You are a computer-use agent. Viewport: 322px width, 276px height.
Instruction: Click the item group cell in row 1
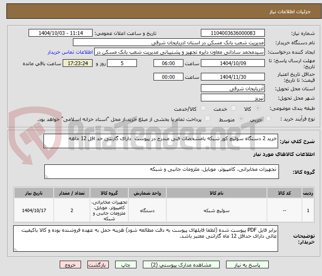[x=109, y=210]
